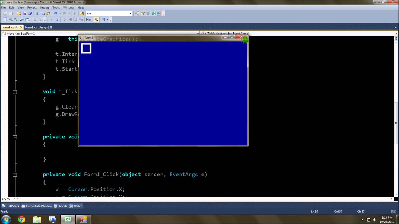Open dropdown beside the window layout icon
The height and width of the screenshot is (224, 399).
pyautogui.click(x=107, y=20)
